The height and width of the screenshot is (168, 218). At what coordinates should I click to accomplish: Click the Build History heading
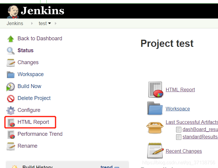tap(37, 167)
